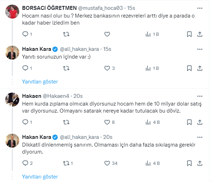Reply to BORSACI ÖĞRETMEN's tweet
The image size is (213, 182).
(25, 34)
